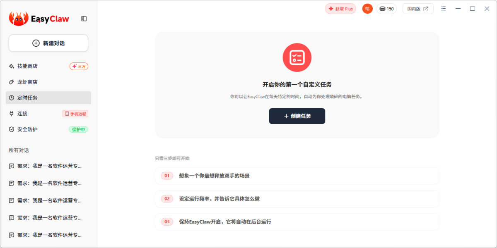This screenshot has width=497, height=248.
Task: Open the 龙虾商店 menu item
Action: coord(27,82)
